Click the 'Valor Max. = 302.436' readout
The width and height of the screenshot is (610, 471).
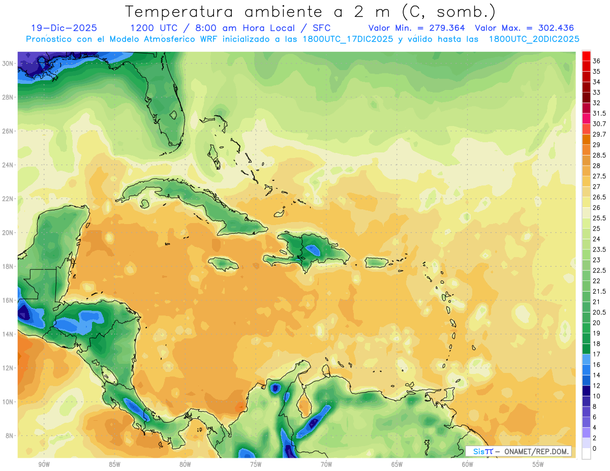pos(524,28)
